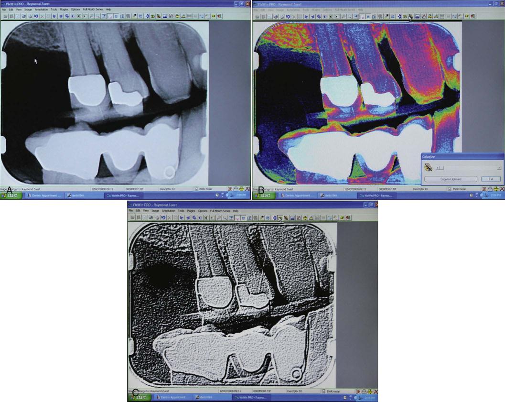Click the Colorize palette icon in the dialog
The height and width of the screenshot is (402, 505).
pos(429,167)
